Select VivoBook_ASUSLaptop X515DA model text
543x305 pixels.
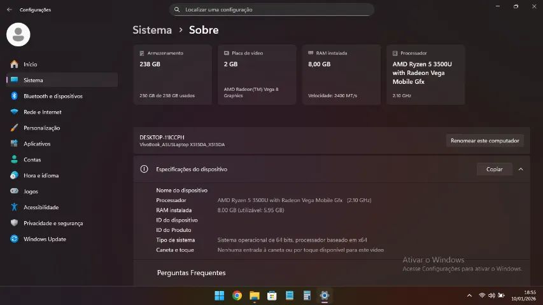click(x=182, y=144)
